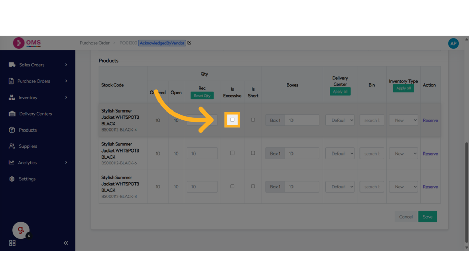Image resolution: width=469 pixels, height=263 pixels.
Task: Open Inventory Type dropdown for BLACK-6 row
Action: pyautogui.click(x=403, y=154)
